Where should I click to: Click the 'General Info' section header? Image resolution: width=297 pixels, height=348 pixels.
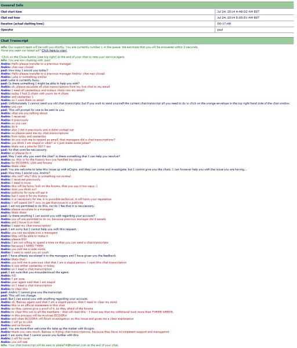[x=147, y=5]
